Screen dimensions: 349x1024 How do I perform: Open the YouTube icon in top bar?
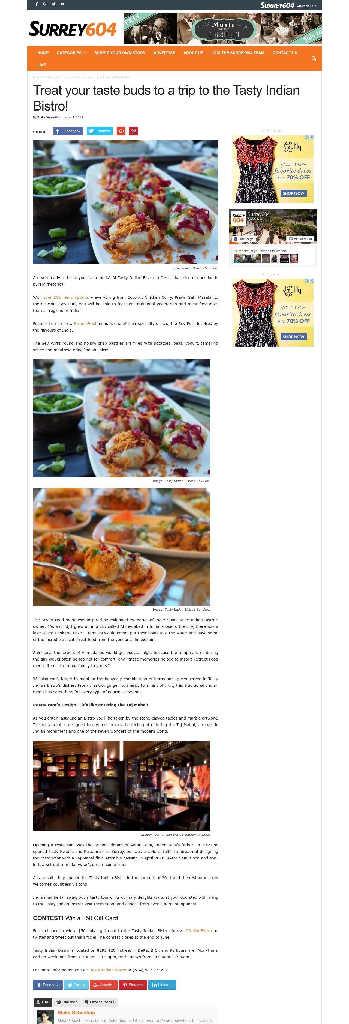(x=62, y=4)
